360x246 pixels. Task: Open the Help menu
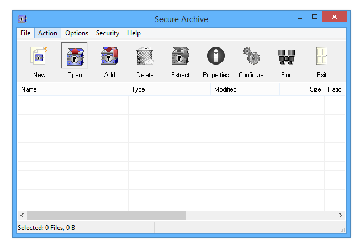pos(134,33)
